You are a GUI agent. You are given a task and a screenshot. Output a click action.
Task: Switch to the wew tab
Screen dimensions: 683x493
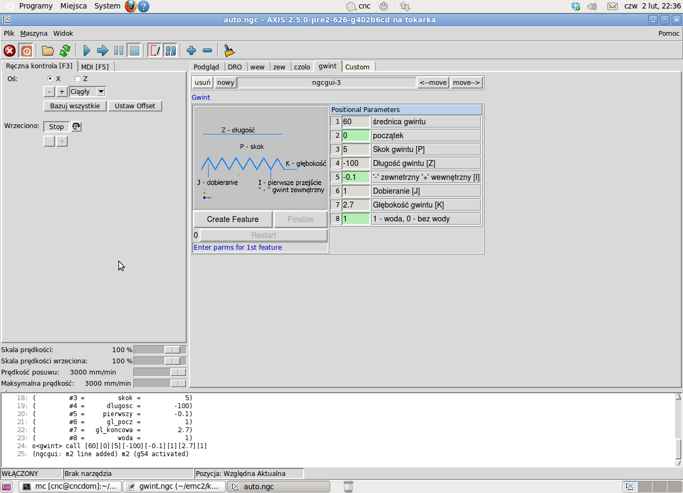[257, 67]
